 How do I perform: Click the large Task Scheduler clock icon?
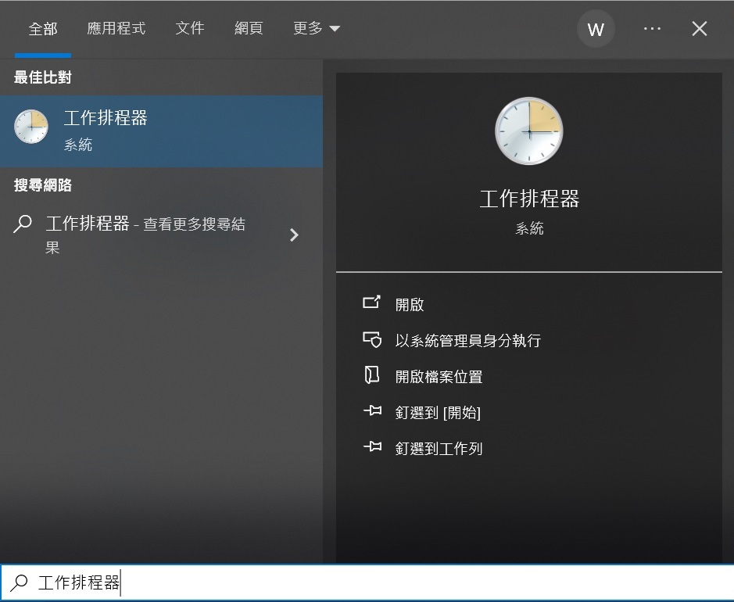[529, 131]
